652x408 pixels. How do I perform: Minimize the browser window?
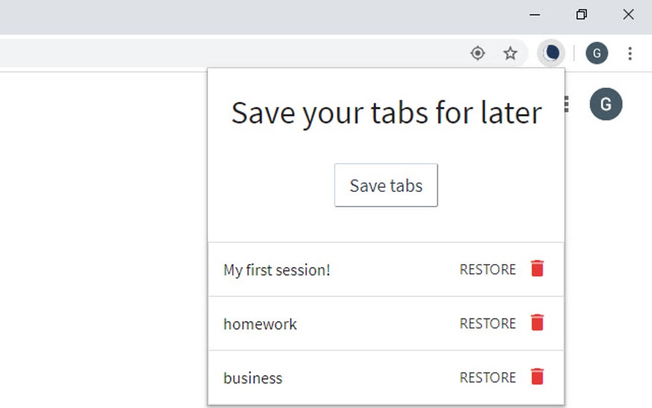coord(534,14)
